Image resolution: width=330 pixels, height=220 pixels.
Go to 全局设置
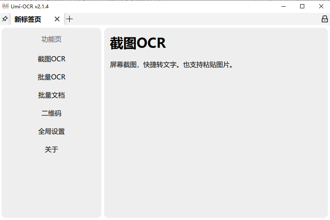[x=51, y=131]
